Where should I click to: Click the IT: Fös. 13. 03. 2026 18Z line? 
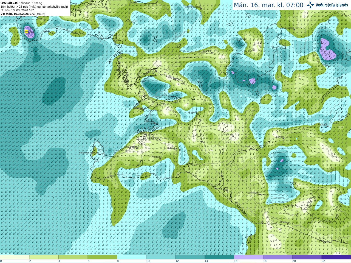click(x=17, y=10)
